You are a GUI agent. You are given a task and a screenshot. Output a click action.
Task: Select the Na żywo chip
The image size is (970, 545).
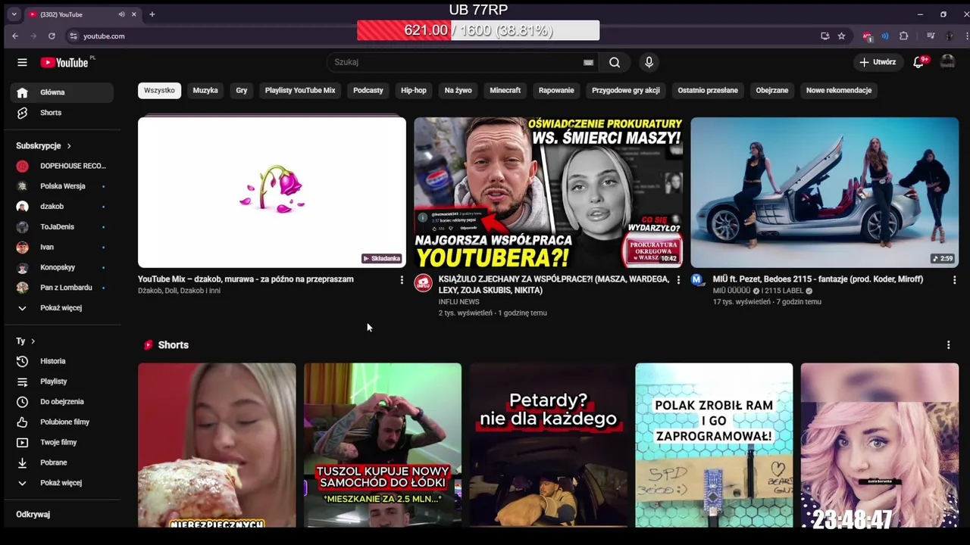click(458, 90)
